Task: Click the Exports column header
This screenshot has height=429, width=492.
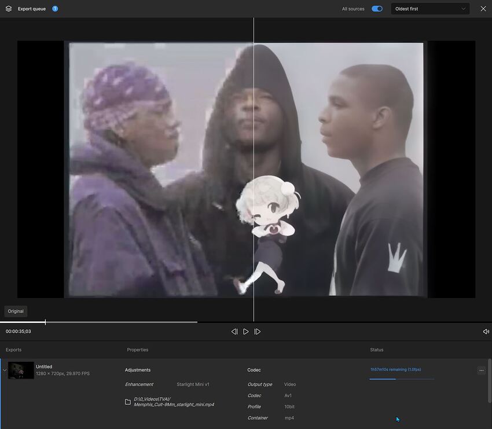Action: [x=13, y=350]
